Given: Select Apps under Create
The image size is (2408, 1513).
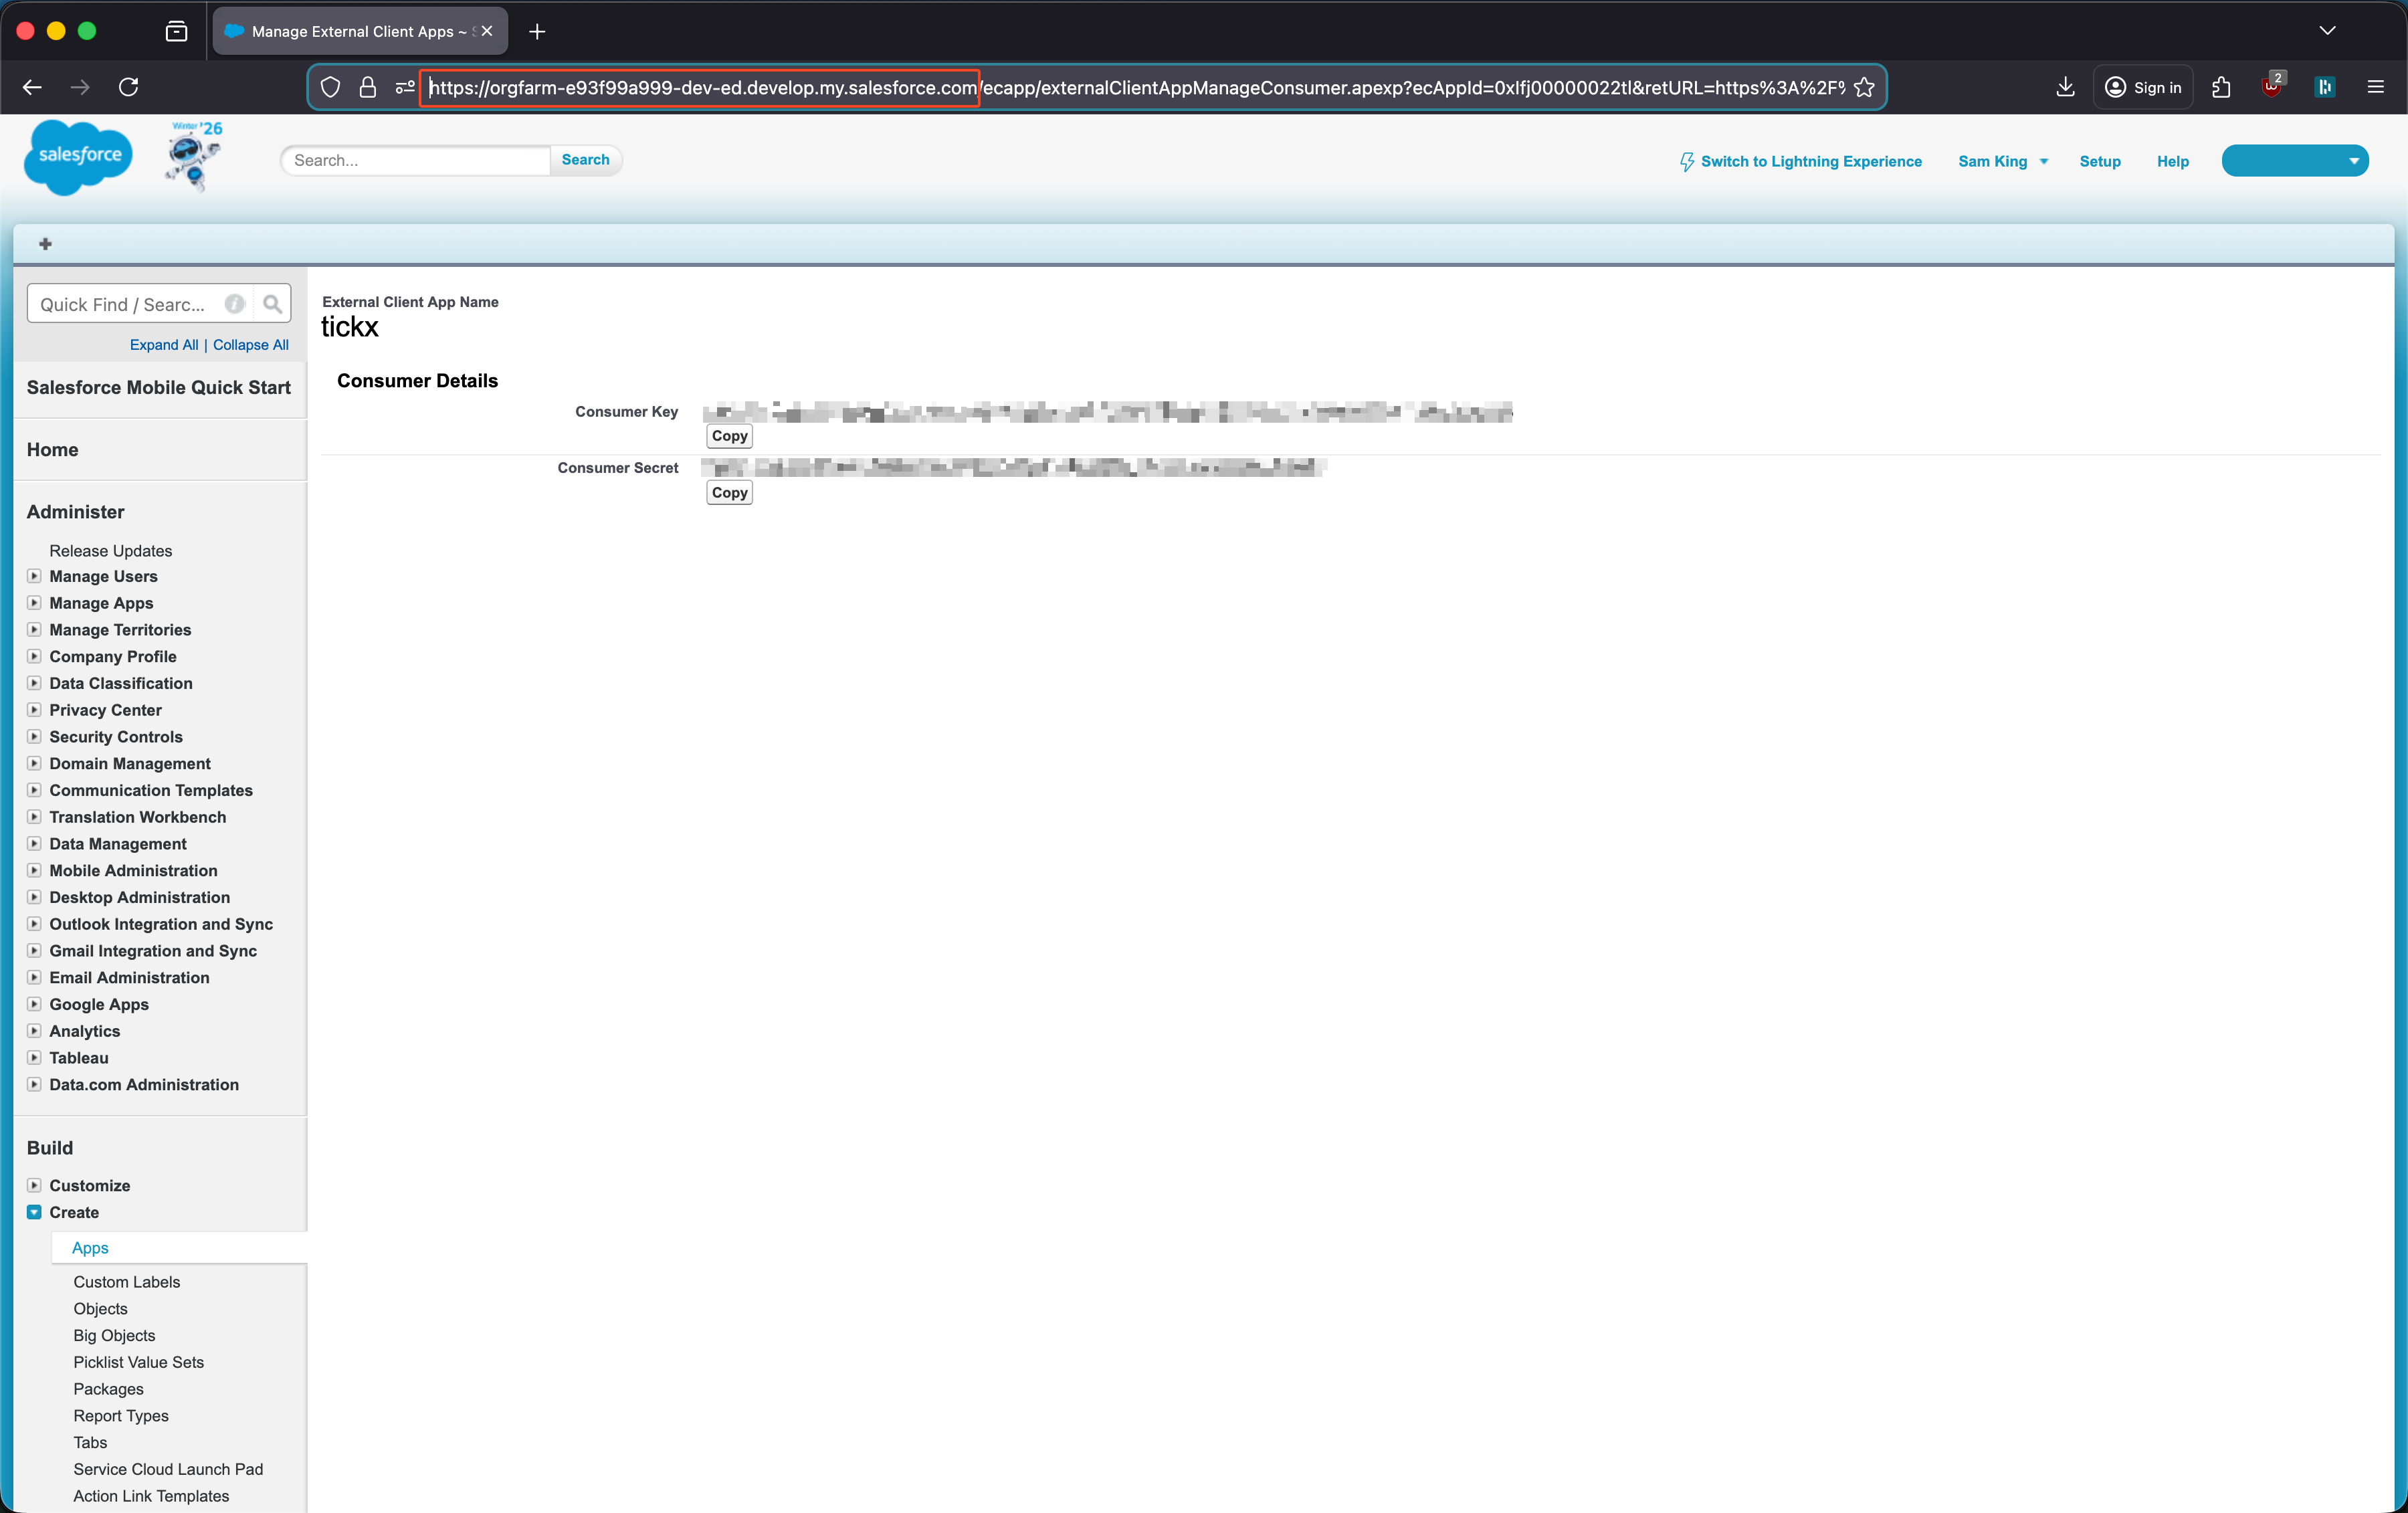Looking at the screenshot, I should click(x=90, y=1247).
